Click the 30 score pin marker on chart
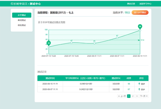The width and height of the screenshot is (161, 109). [49, 43]
